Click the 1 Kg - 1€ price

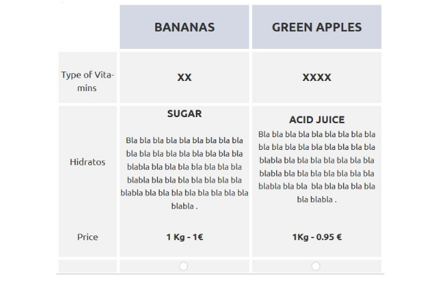tap(185, 237)
